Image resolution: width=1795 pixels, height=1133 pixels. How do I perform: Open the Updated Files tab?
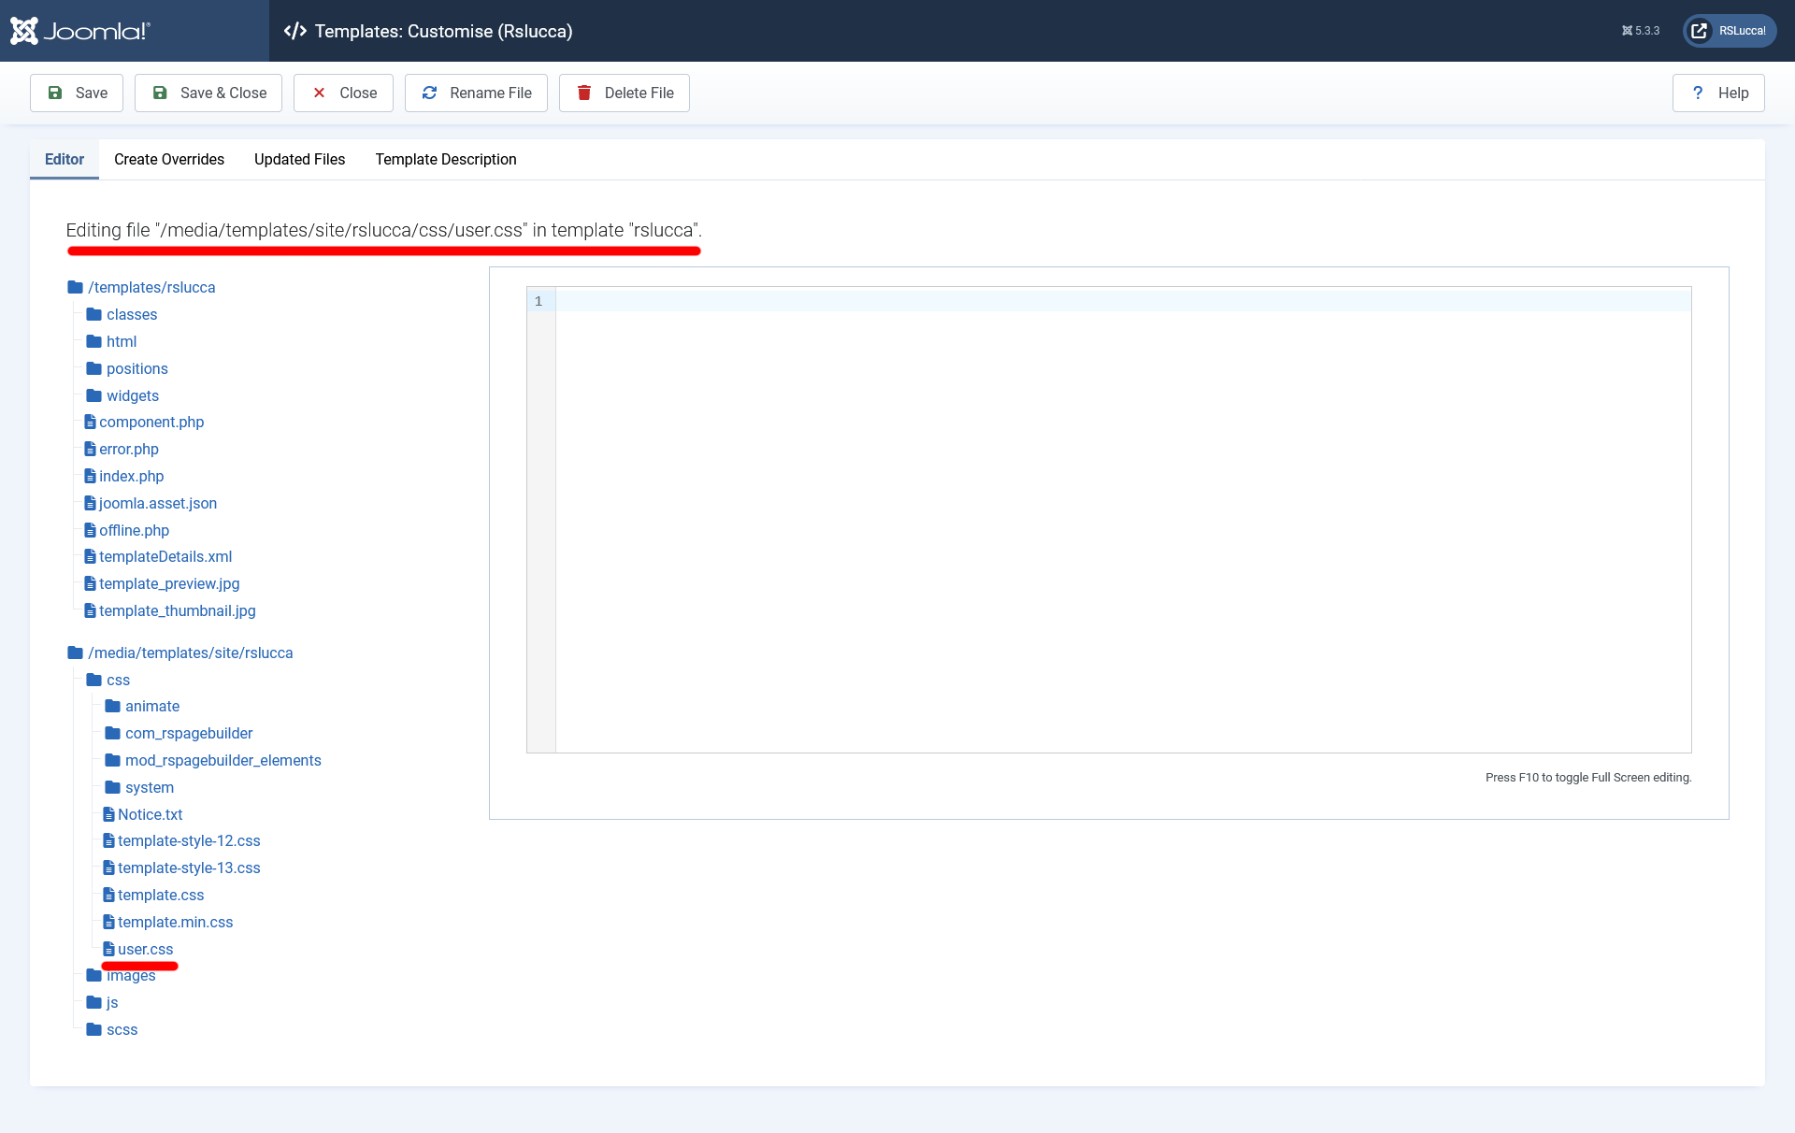(x=299, y=159)
